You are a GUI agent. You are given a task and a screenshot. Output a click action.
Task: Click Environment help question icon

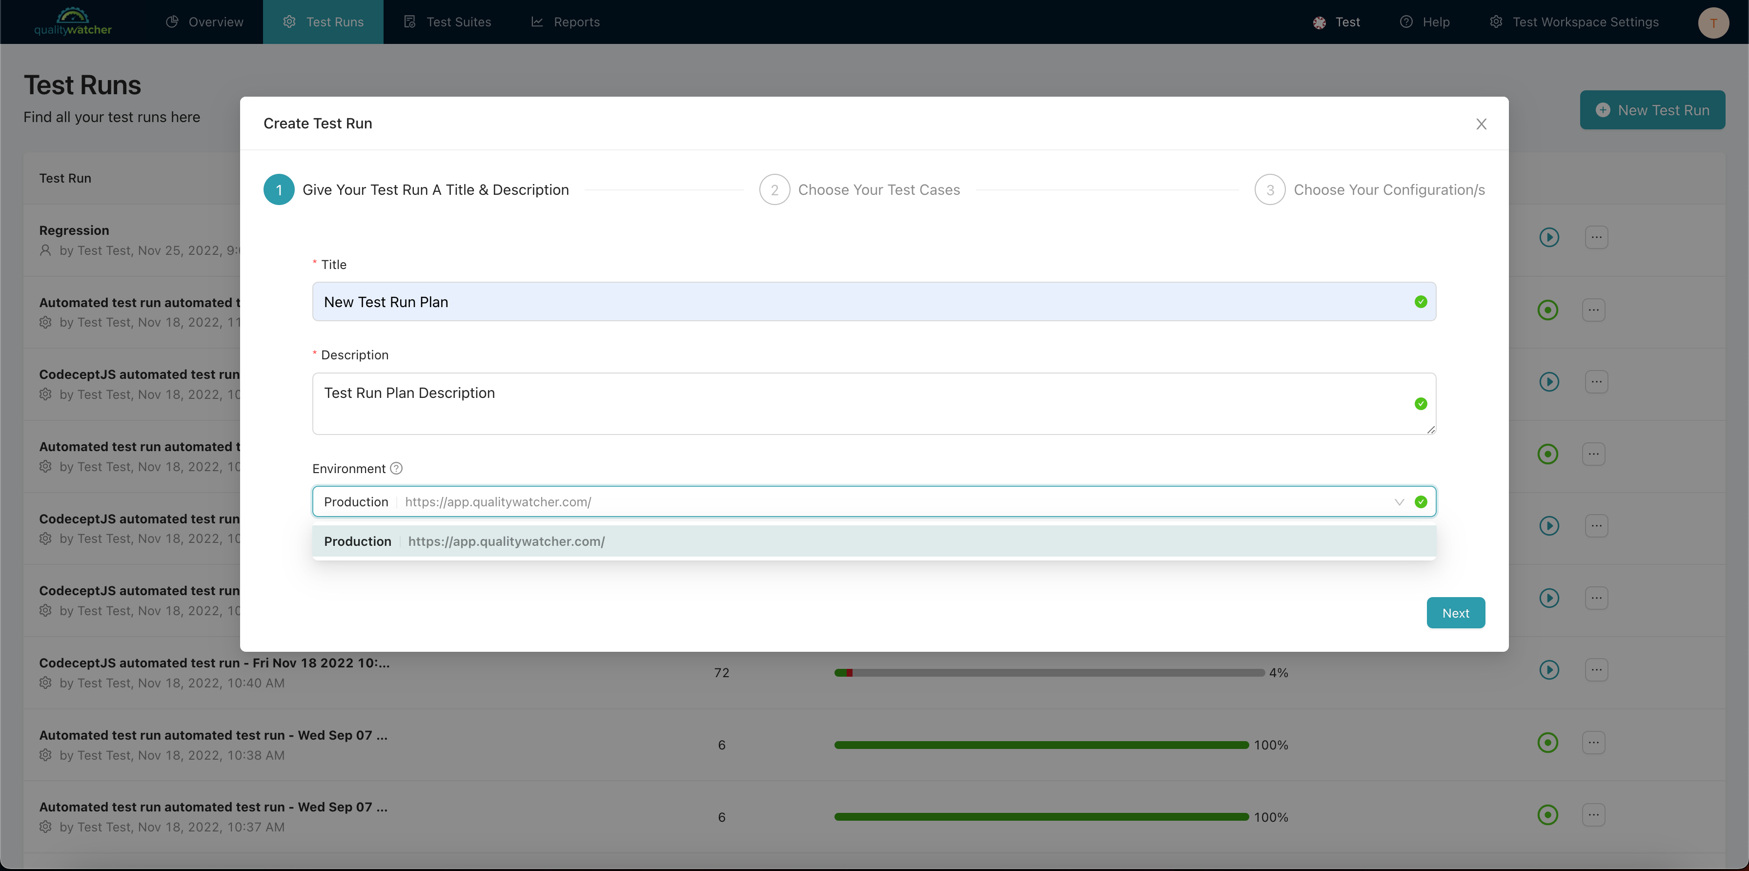click(397, 468)
